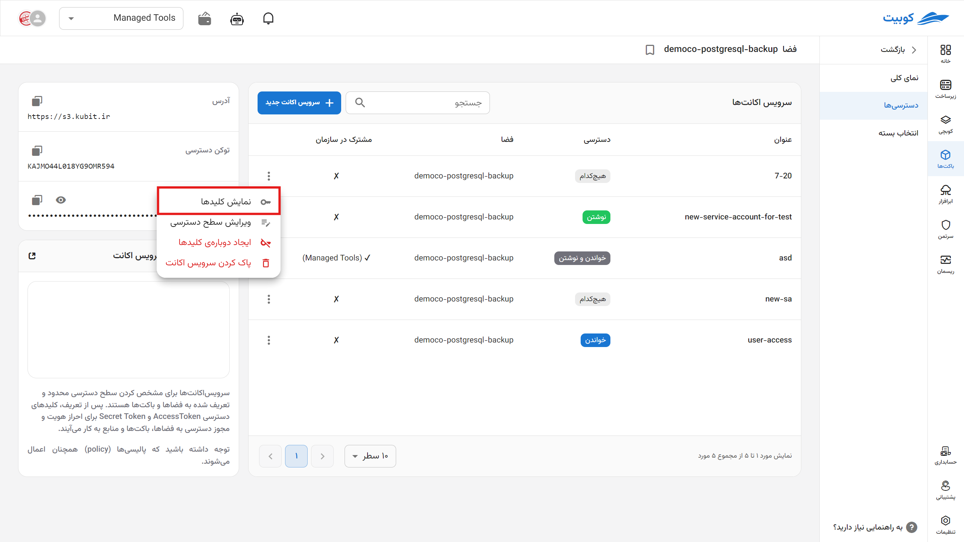Click the مشترک در سازمان column header
This screenshot has width=964, height=542.
click(343, 140)
